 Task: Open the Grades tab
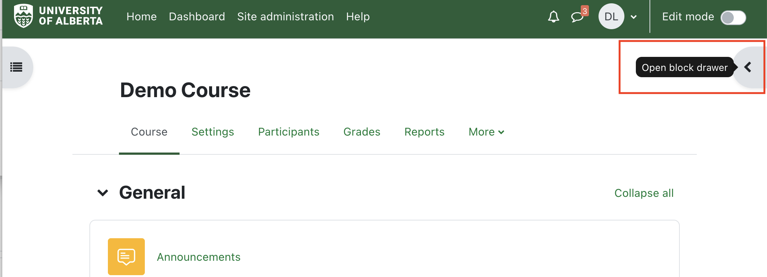pyautogui.click(x=362, y=132)
